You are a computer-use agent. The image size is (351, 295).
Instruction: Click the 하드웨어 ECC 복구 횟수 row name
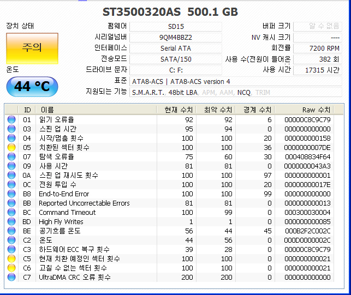pyautogui.click(x=74, y=249)
